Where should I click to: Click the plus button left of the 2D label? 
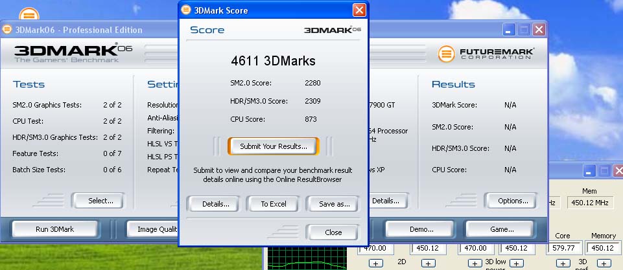(375, 264)
